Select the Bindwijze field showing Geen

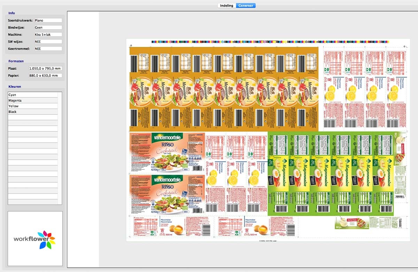[48, 27]
